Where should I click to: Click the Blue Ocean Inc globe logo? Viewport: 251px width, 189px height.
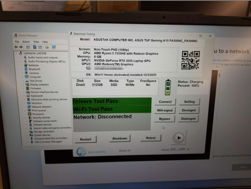click(x=81, y=152)
